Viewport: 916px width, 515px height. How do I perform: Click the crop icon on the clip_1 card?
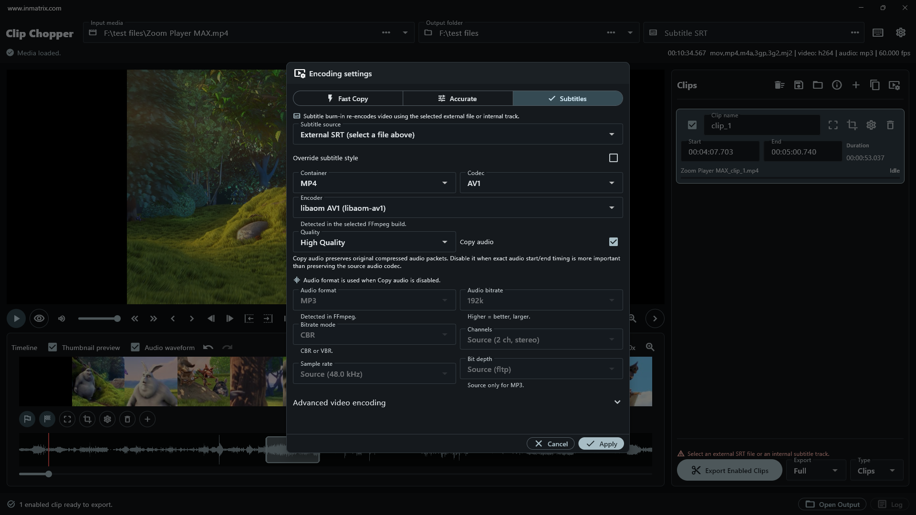pos(852,125)
